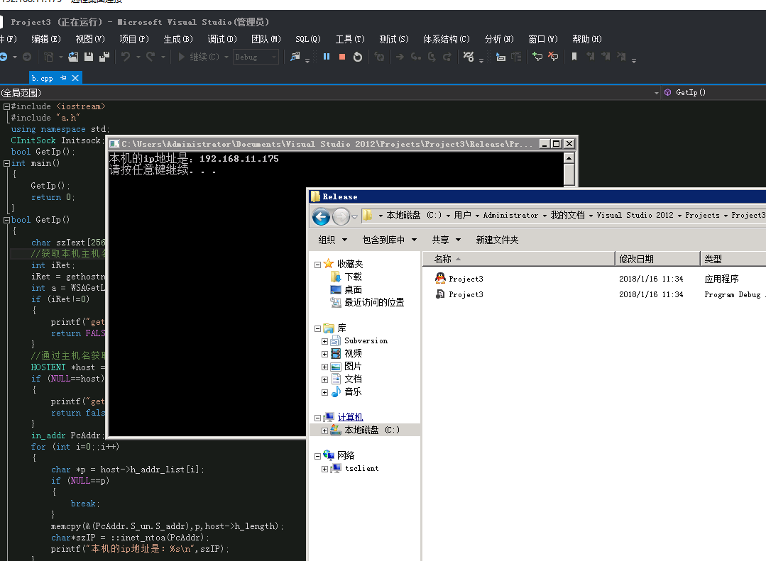
Task: Sort by the 名称 column header
Action: click(518, 259)
